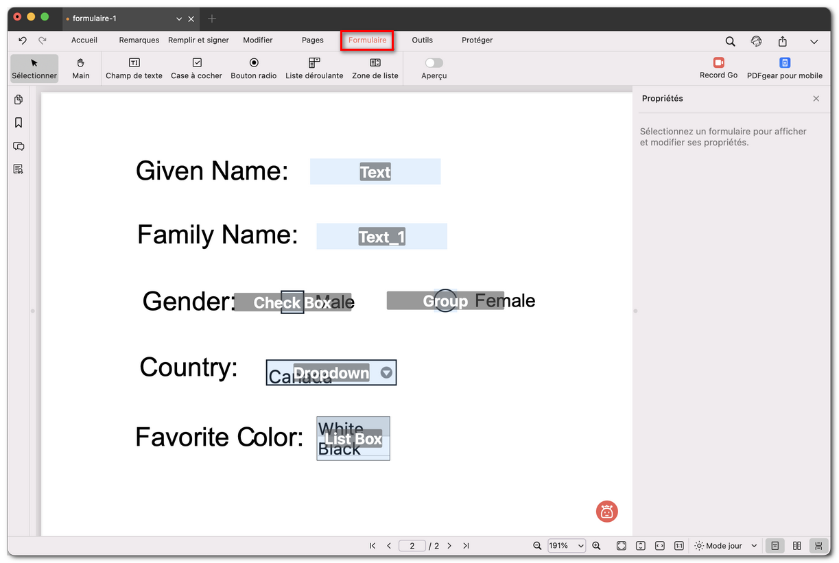Select the Bouton radio tool
The width and height of the screenshot is (839, 563).
coord(253,69)
